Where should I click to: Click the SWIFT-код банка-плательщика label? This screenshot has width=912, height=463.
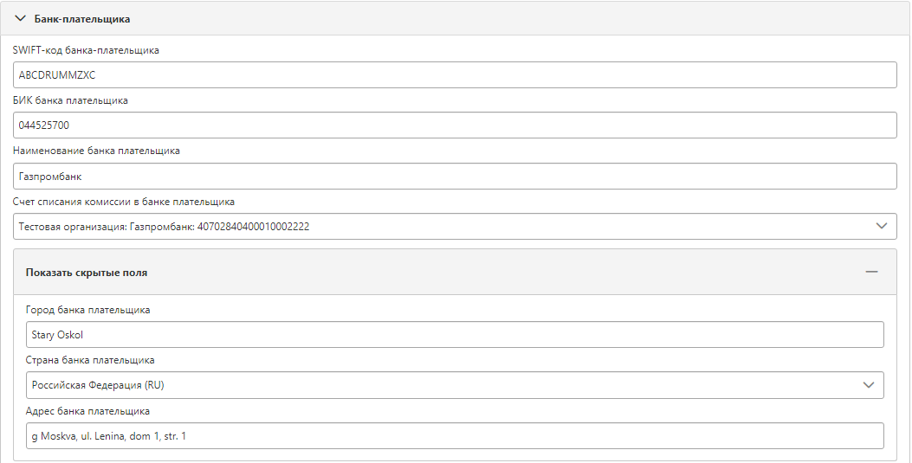point(86,50)
